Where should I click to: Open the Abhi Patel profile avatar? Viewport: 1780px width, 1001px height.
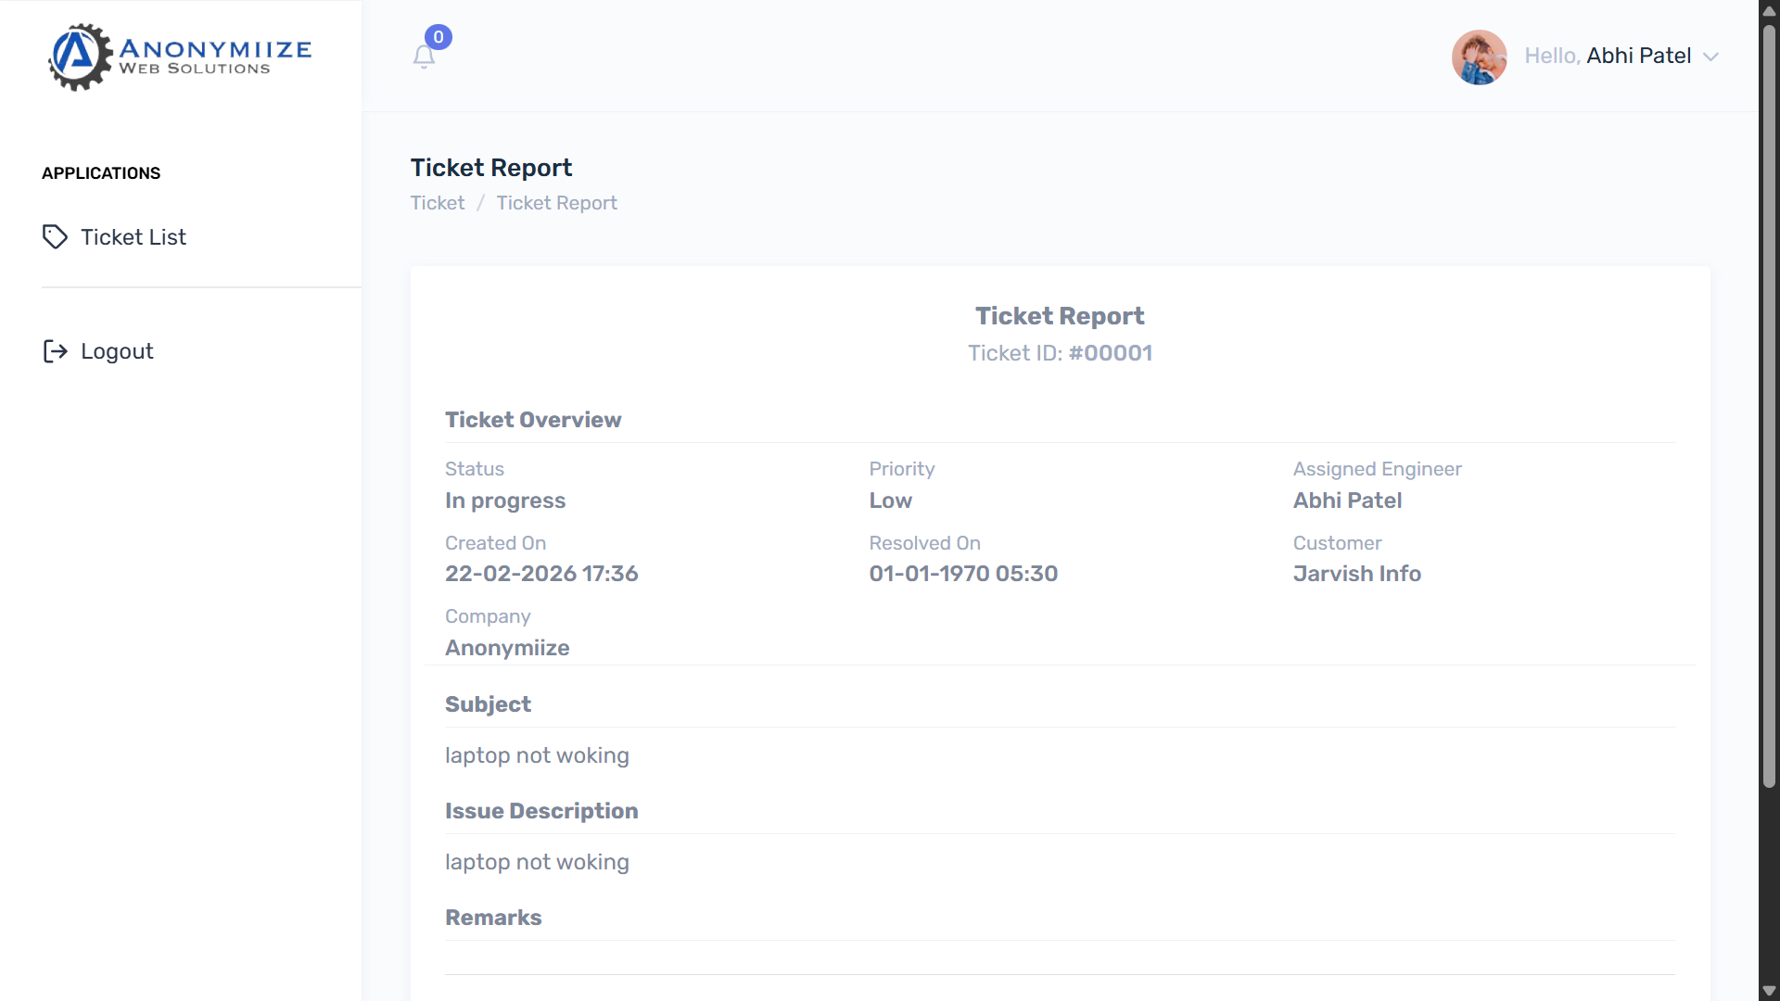click(x=1479, y=57)
